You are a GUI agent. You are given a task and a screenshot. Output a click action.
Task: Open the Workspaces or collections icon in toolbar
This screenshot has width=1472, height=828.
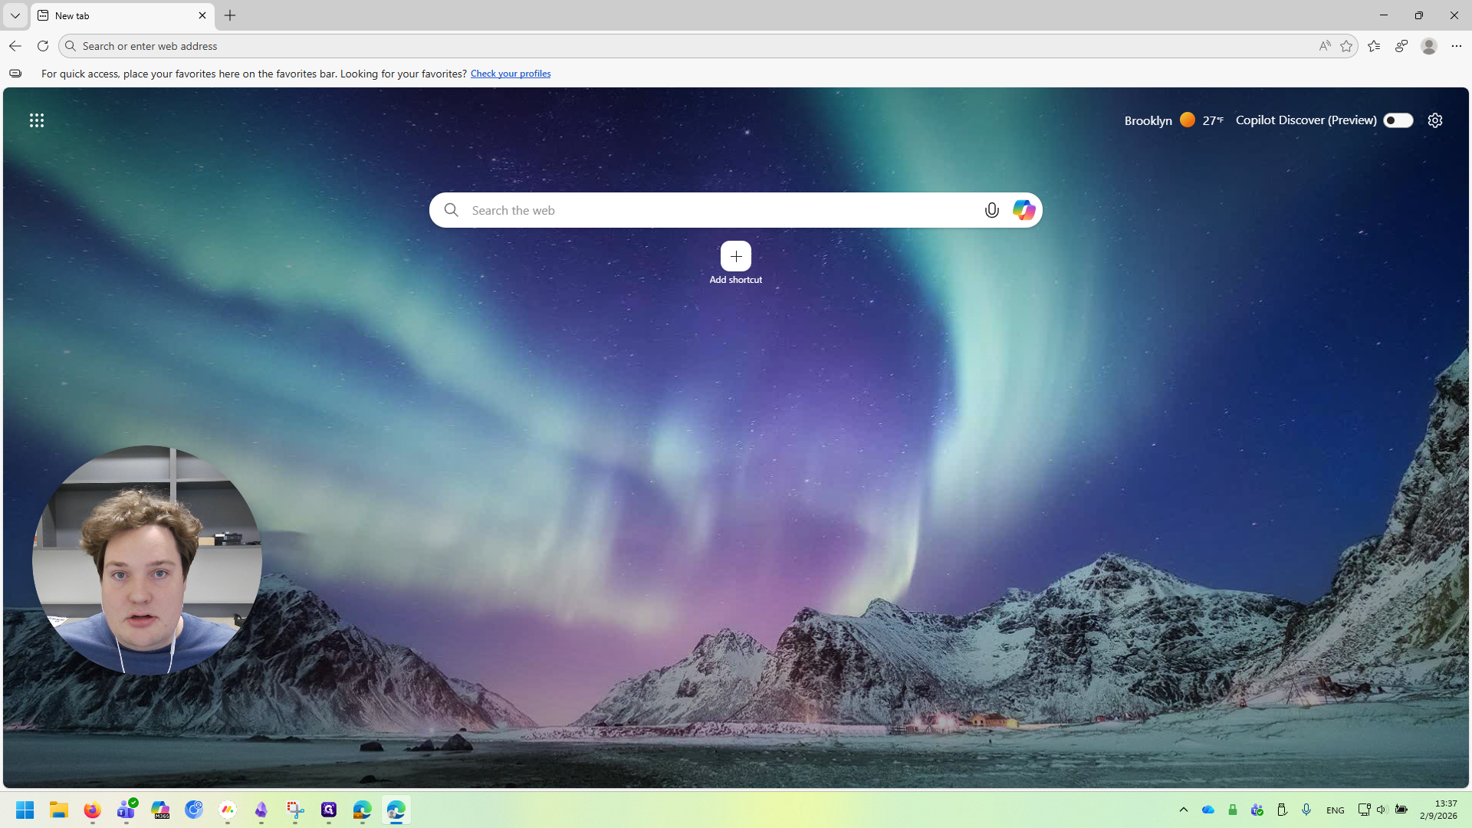point(1401,46)
